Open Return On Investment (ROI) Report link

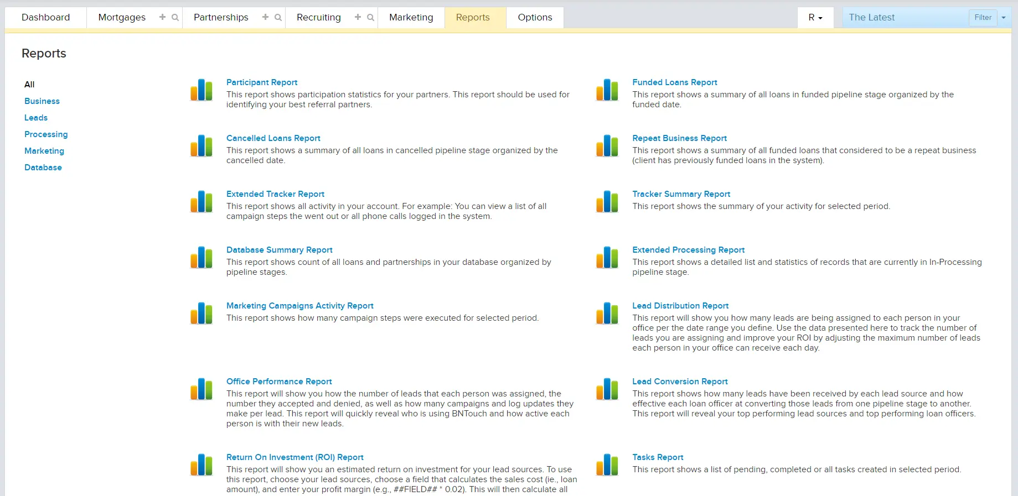295,457
